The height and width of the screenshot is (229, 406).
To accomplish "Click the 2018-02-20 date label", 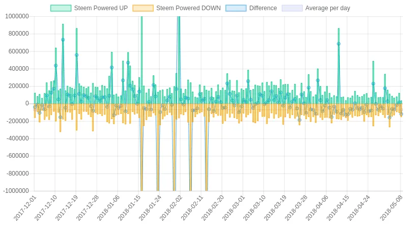I will click(213, 208).
